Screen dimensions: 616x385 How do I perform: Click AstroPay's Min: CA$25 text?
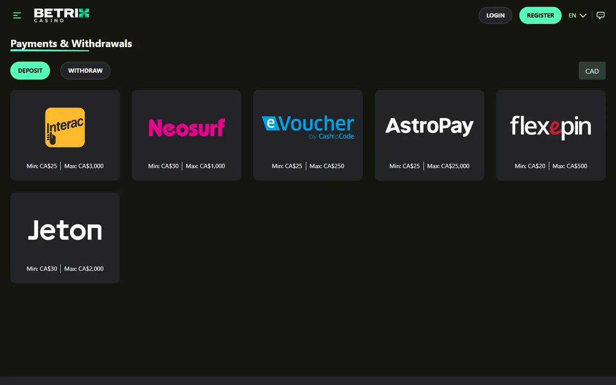pos(405,166)
